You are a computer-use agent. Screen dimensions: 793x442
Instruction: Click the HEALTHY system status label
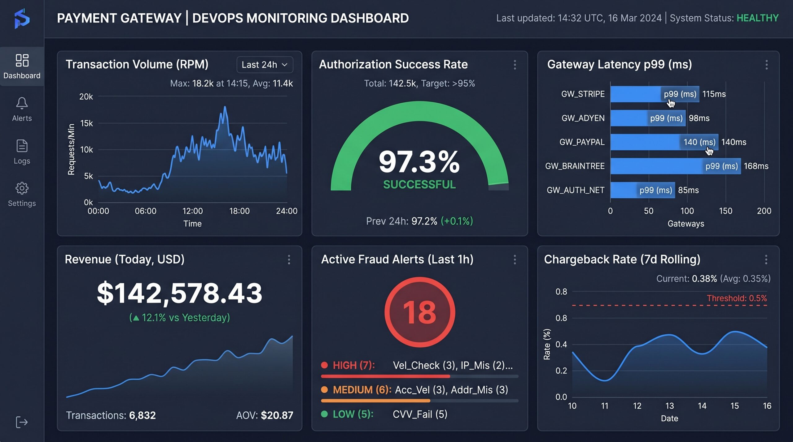click(757, 18)
